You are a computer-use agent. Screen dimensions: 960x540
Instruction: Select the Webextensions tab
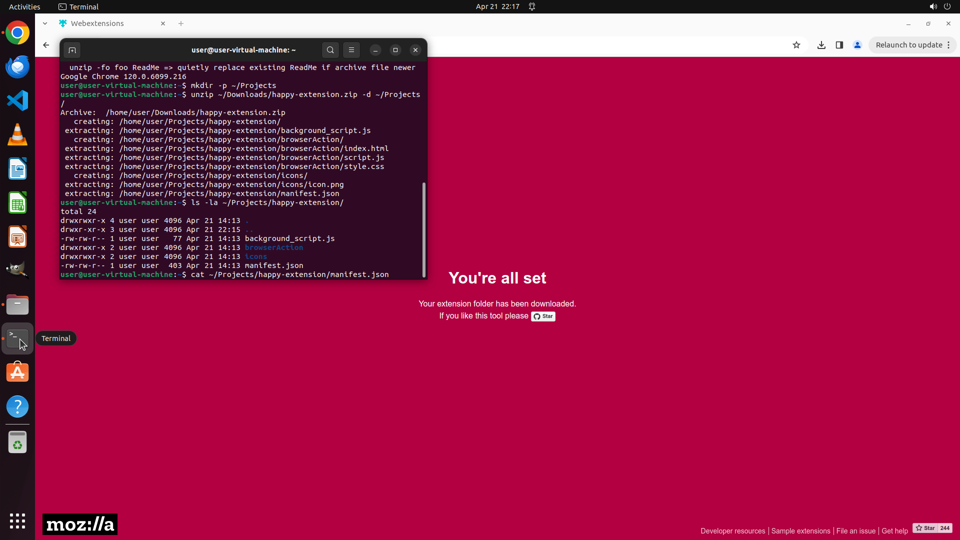click(97, 23)
